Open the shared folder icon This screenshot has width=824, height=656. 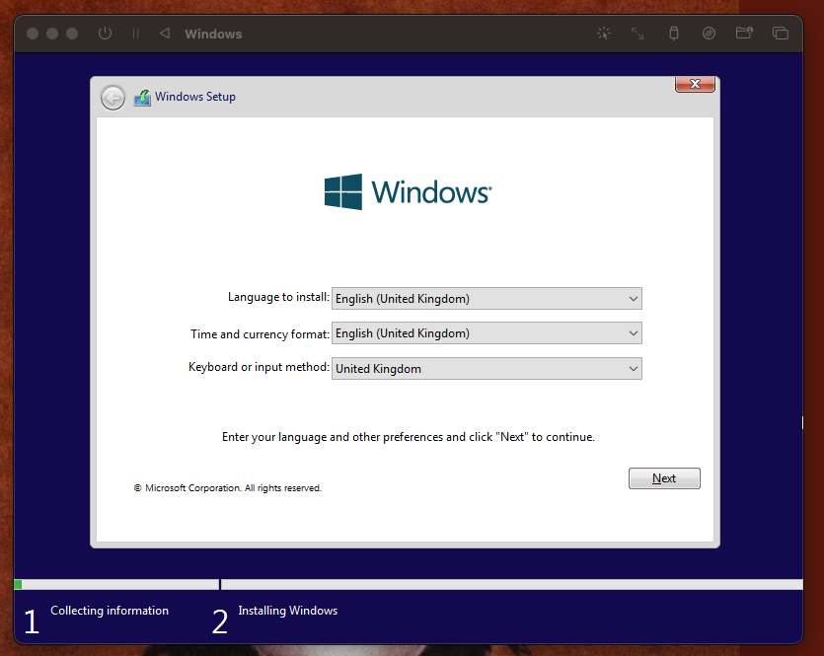[744, 34]
